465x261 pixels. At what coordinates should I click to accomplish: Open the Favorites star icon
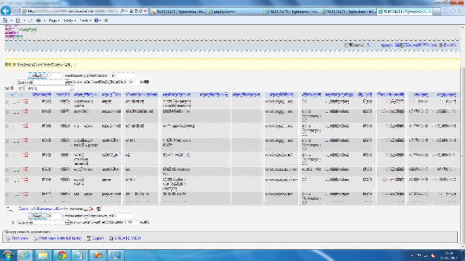453,11
